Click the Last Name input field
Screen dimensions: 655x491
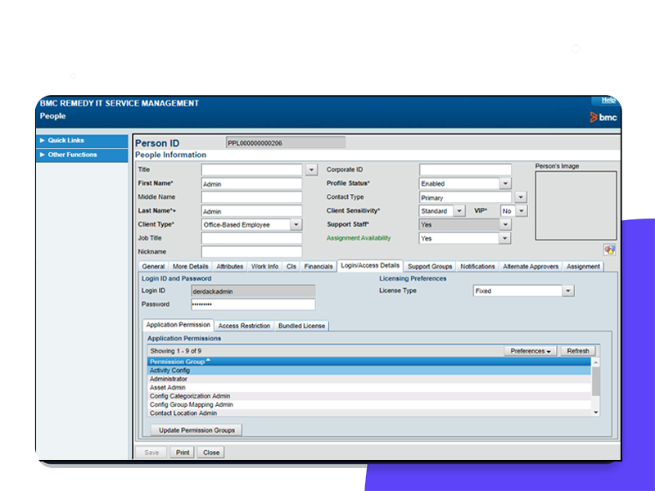point(251,211)
